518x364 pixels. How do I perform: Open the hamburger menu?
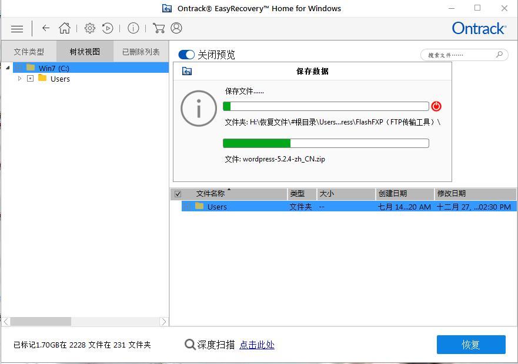17,29
